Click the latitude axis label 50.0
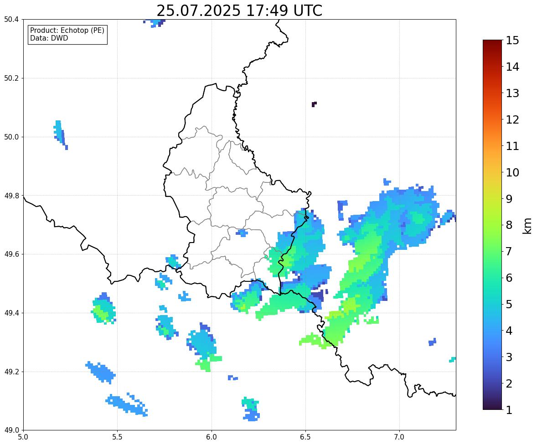This screenshot has width=537, height=445. tap(11, 137)
